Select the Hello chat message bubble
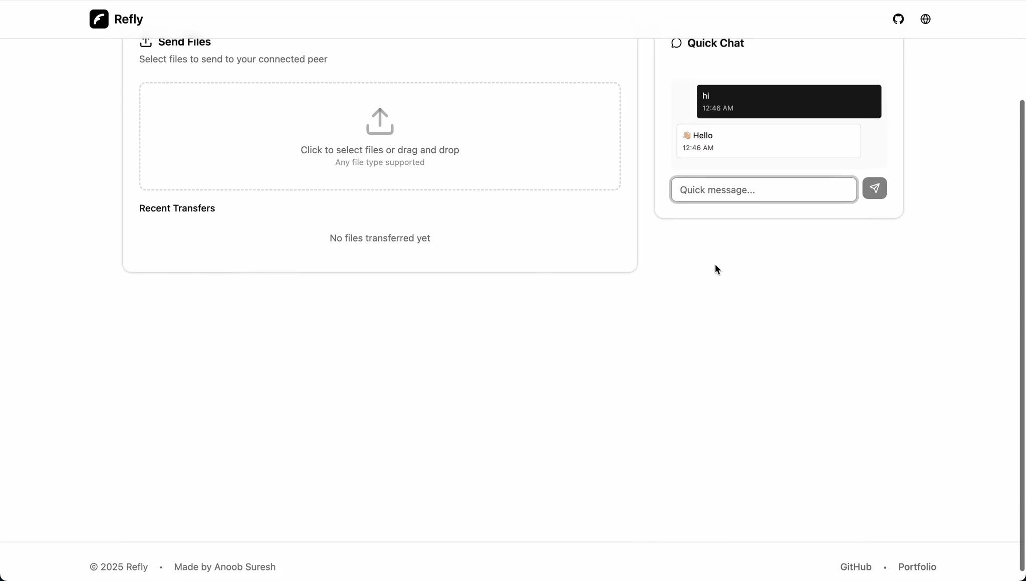The image size is (1026, 581). [769, 141]
